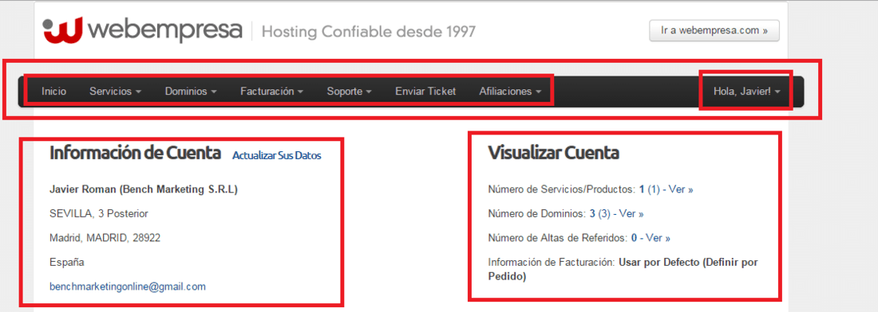Click the Actualizar Sus Datos link
The image size is (878, 312).
click(277, 156)
